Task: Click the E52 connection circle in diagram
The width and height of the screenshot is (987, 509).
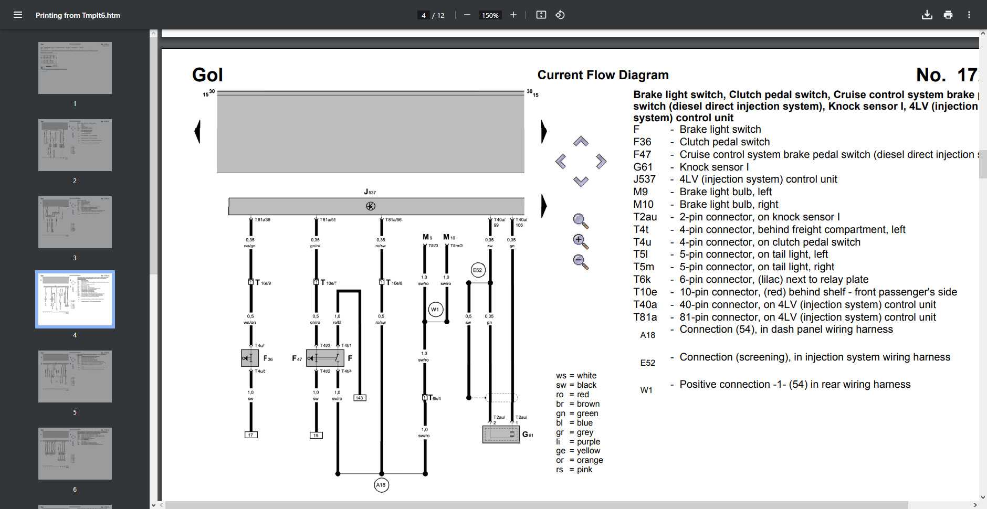Action: [477, 270]
